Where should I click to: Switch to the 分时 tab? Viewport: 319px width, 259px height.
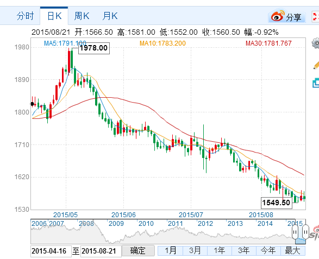[x=25, y=16]
